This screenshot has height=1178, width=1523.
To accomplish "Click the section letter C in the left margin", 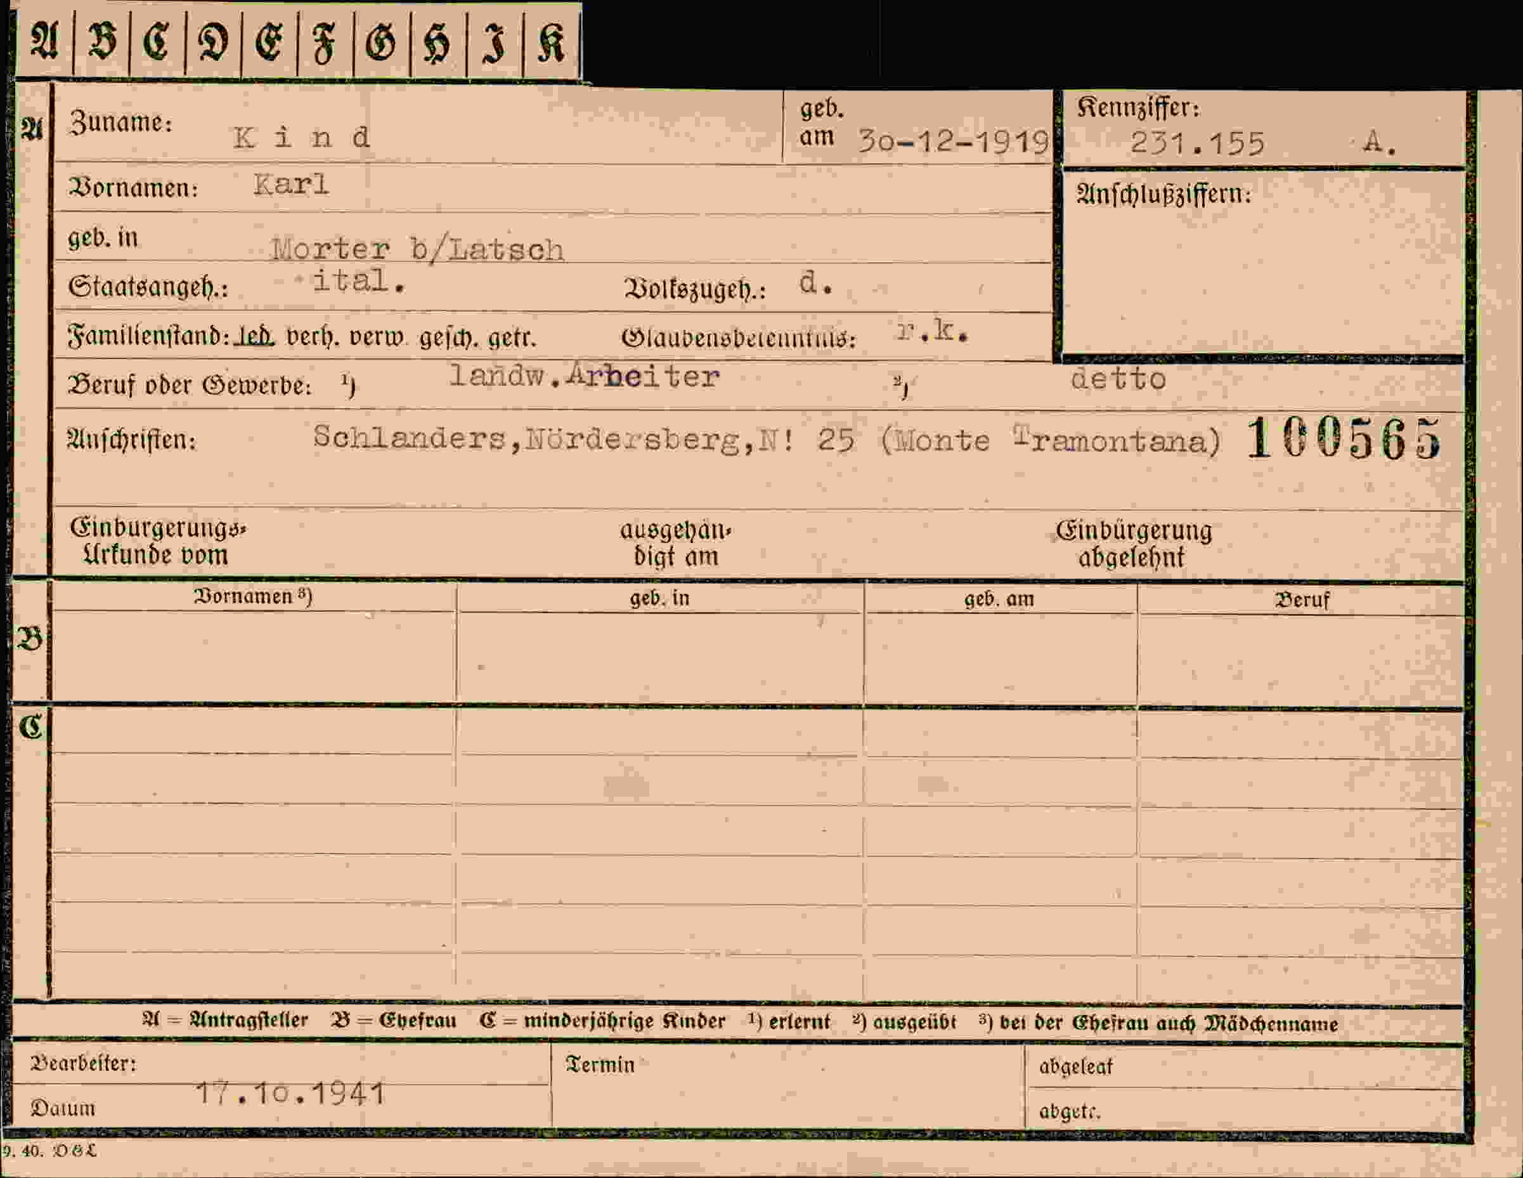I will tap(30, 727).
